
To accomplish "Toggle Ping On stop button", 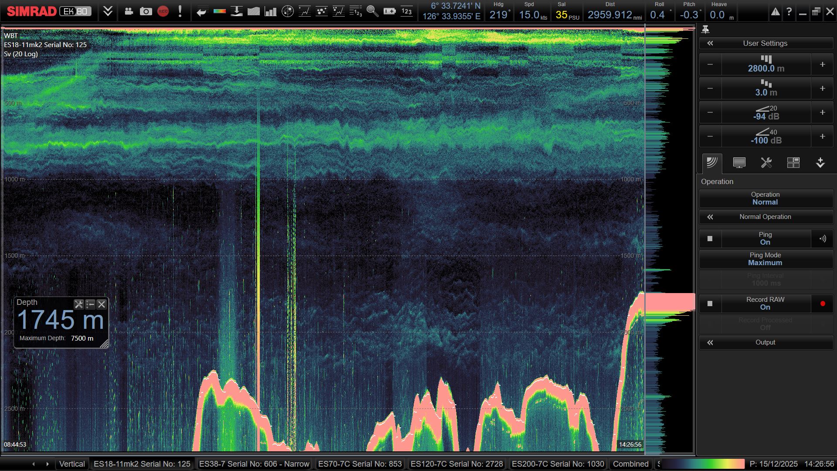I will (710, 239).
